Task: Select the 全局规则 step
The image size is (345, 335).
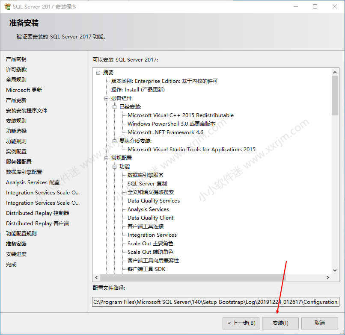Action: coord(16,80)
